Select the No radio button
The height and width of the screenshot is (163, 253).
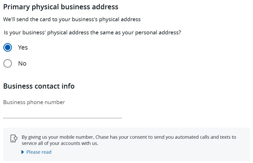pos(7,63)
